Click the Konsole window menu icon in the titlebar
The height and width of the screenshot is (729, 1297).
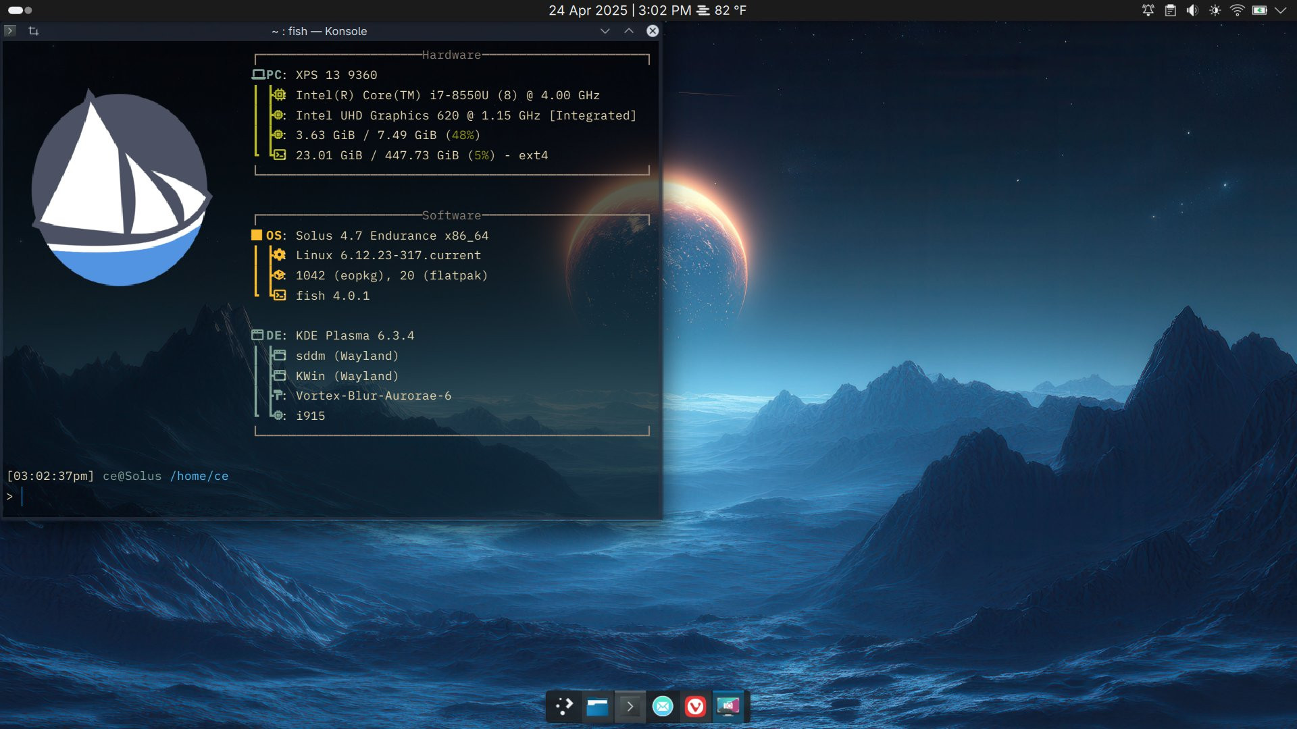point(10,30)
